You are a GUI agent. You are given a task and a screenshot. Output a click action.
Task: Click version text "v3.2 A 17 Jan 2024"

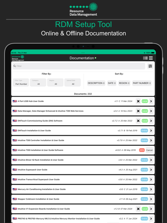pyautogui.click(x=128, y=219)
